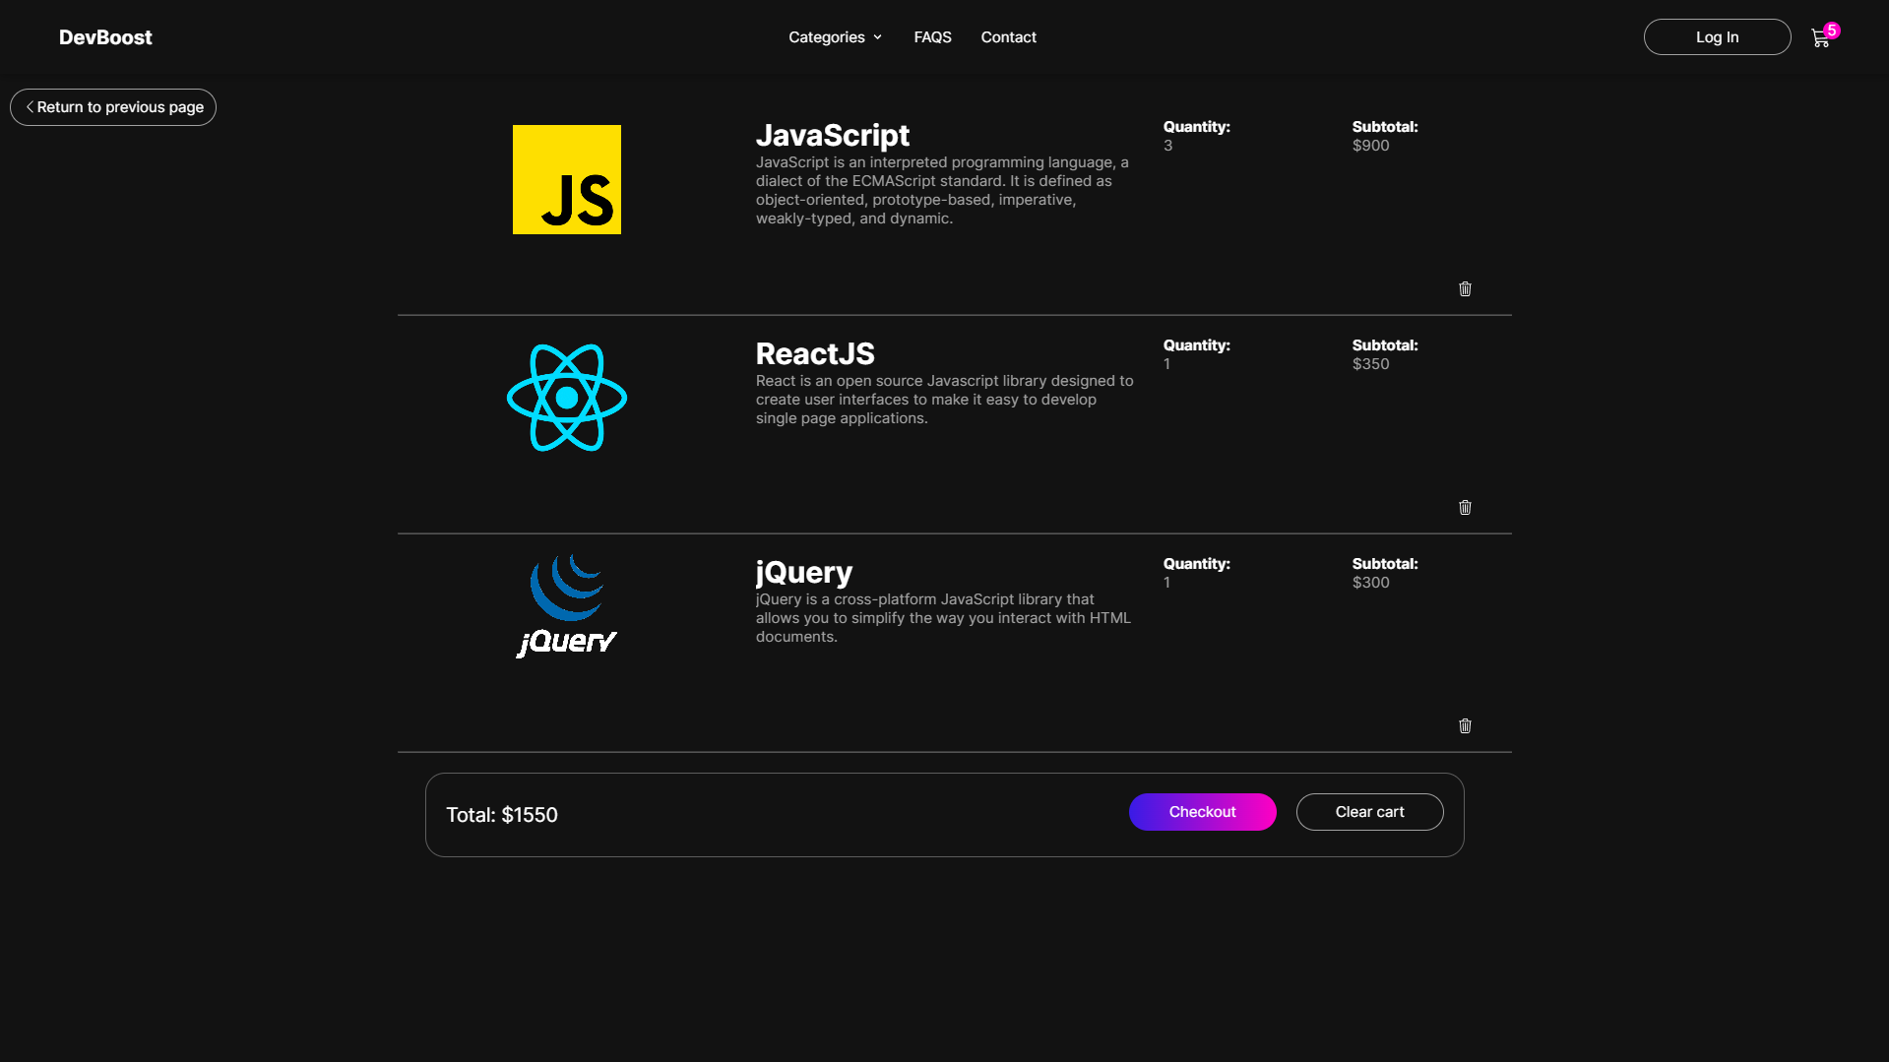1889x1062 pixels.
Task: Open the FAQS page
Action: pos(932,37)
